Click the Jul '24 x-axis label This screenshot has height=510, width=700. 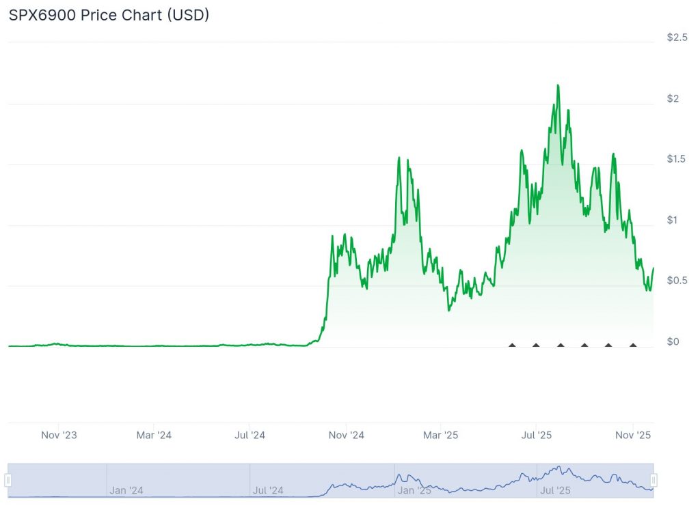pyautogui.click(x=250, y=435)
